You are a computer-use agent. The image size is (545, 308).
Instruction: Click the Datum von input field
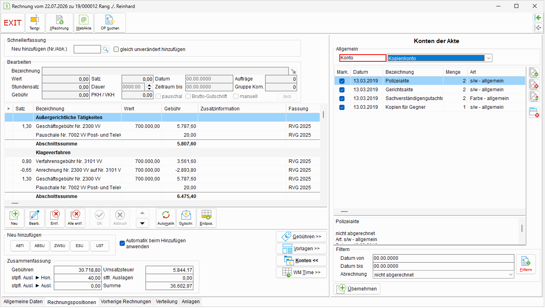(443, 258)
